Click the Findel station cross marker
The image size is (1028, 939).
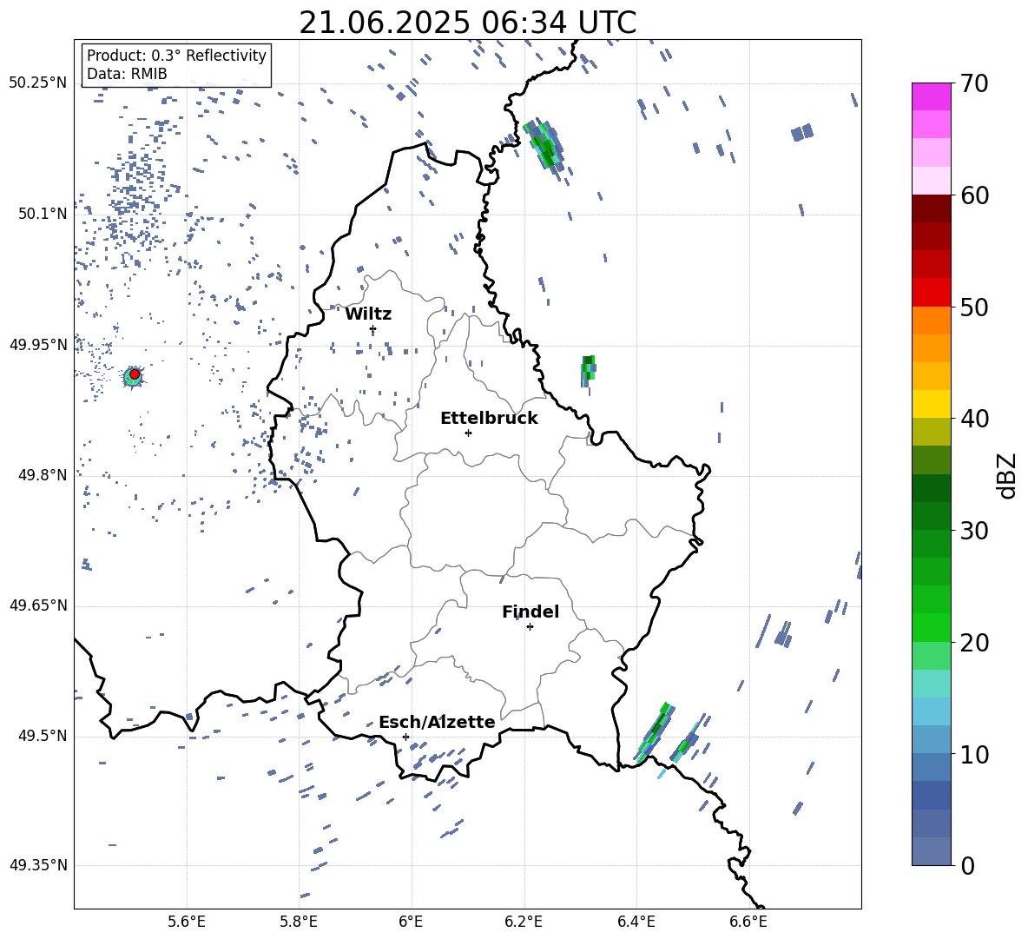(530, 626)
